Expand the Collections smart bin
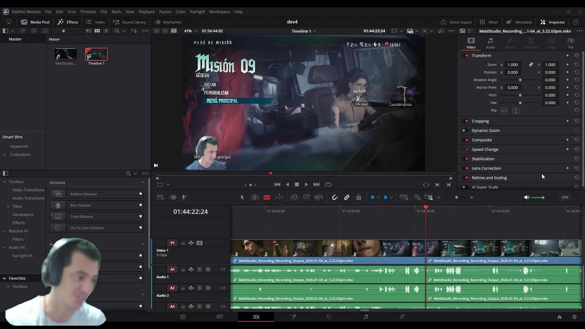 [x=5, y=154]
